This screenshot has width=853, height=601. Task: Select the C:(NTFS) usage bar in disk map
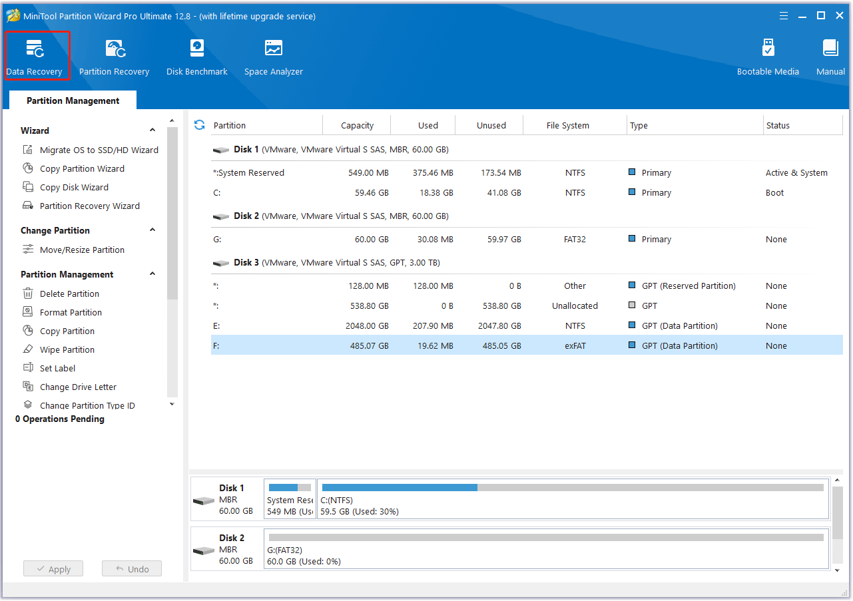point(573,488)
